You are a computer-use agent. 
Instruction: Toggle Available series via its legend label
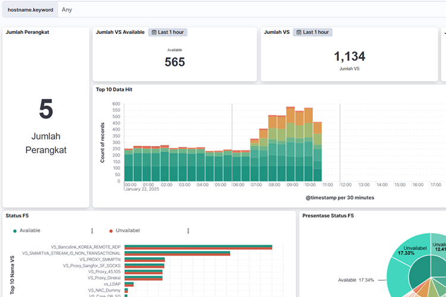(30, 230)
